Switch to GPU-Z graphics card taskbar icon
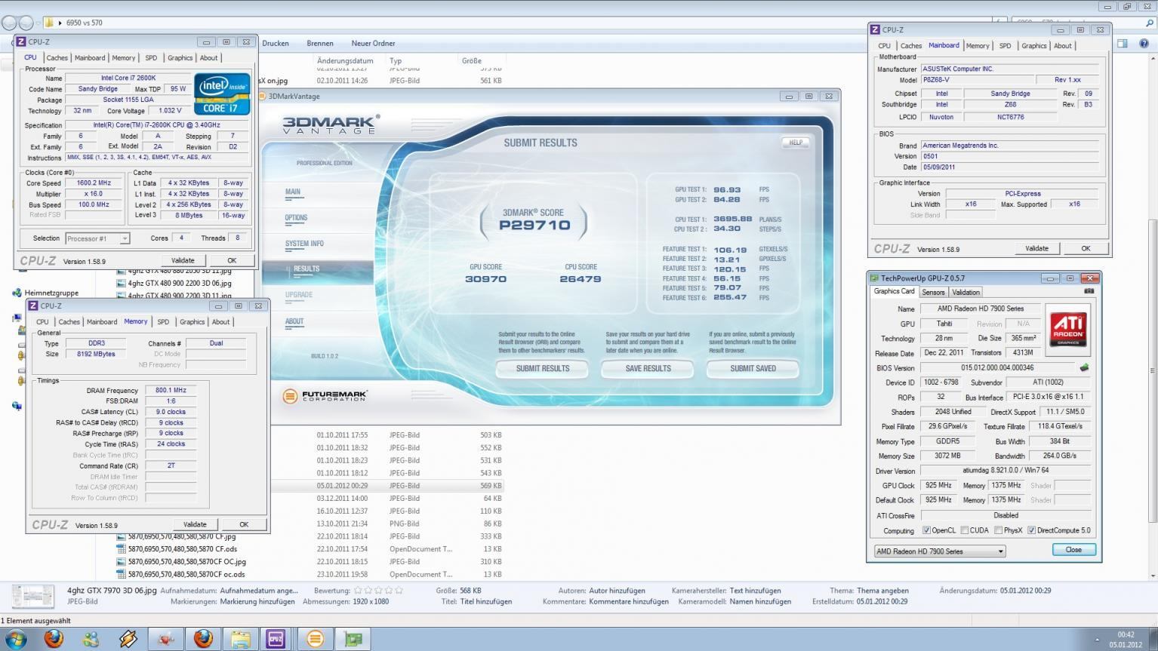 (x=353, y=640)
